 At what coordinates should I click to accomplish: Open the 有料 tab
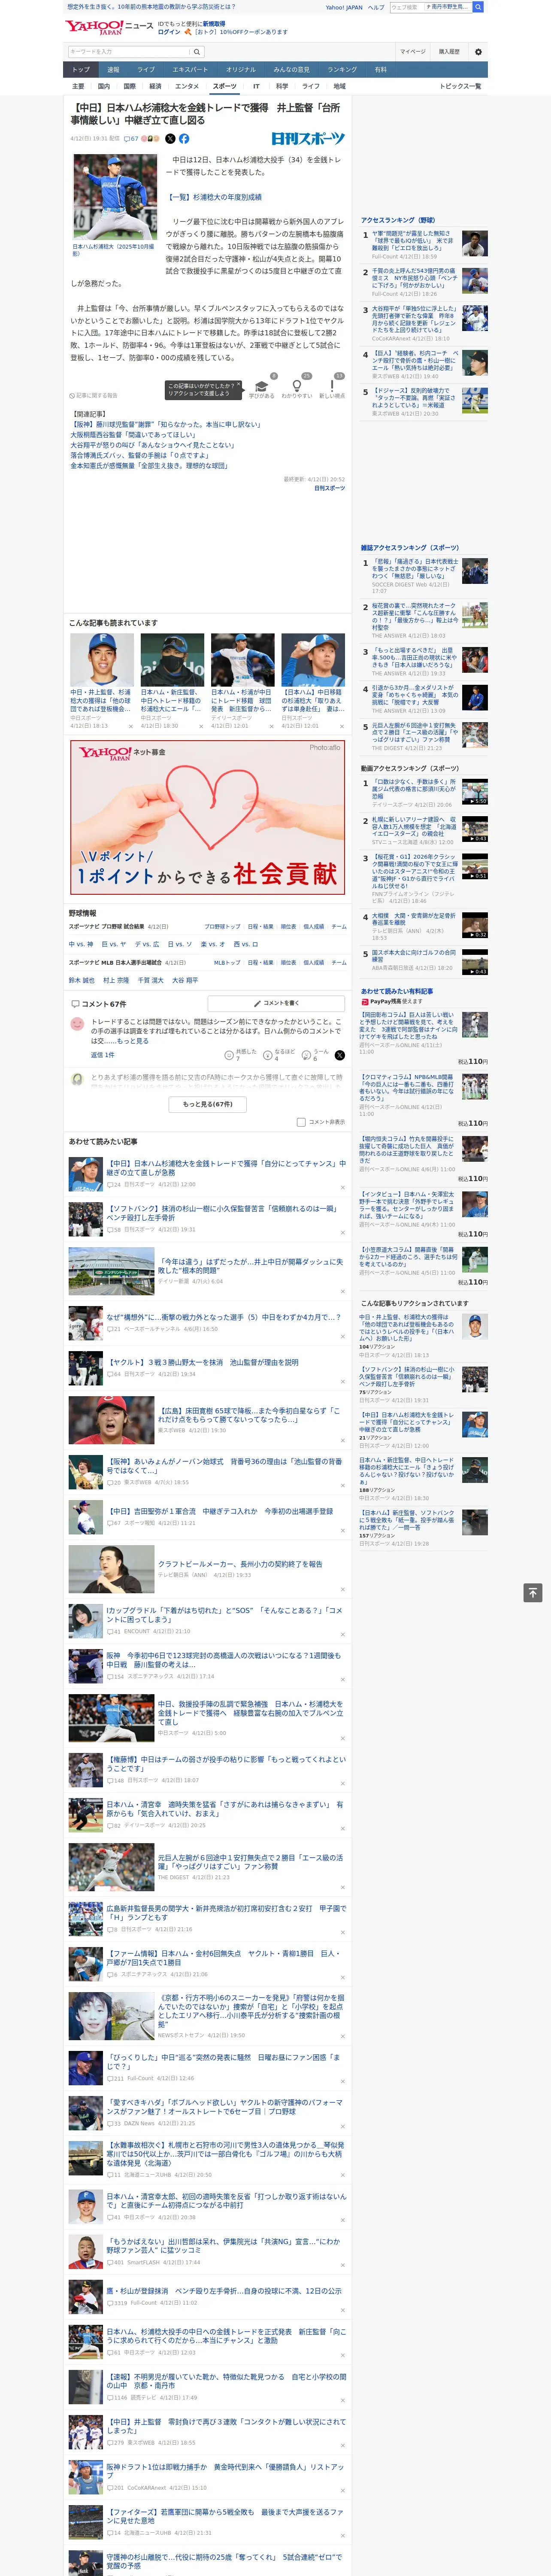pyautogui.click(x=380, y=70)
